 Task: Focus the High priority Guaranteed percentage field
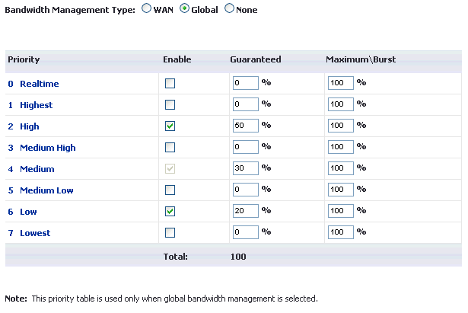245,126
